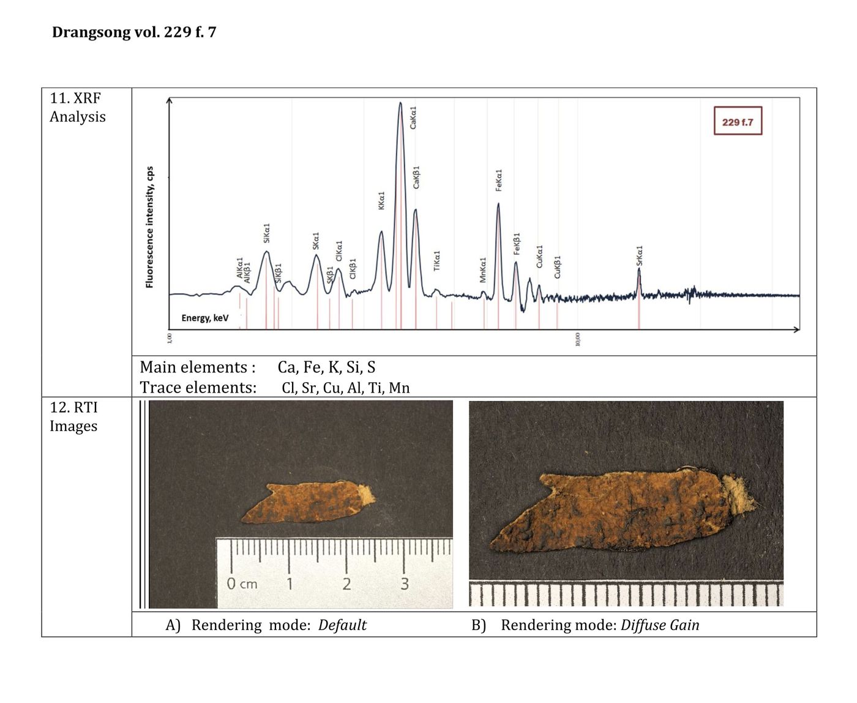This screenshot has width=857, height=703.
Task: Click the Default rendering mode RTI image
Action: tap(301, 505)
